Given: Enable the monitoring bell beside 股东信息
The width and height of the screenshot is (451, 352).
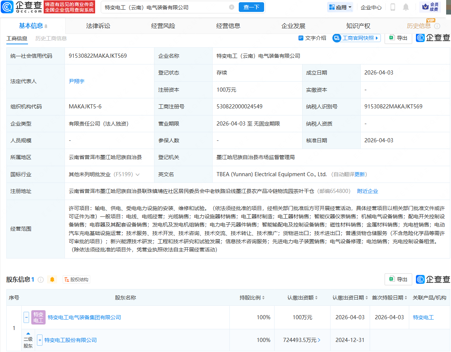Looking at the screenshot, I should [52, 279].
